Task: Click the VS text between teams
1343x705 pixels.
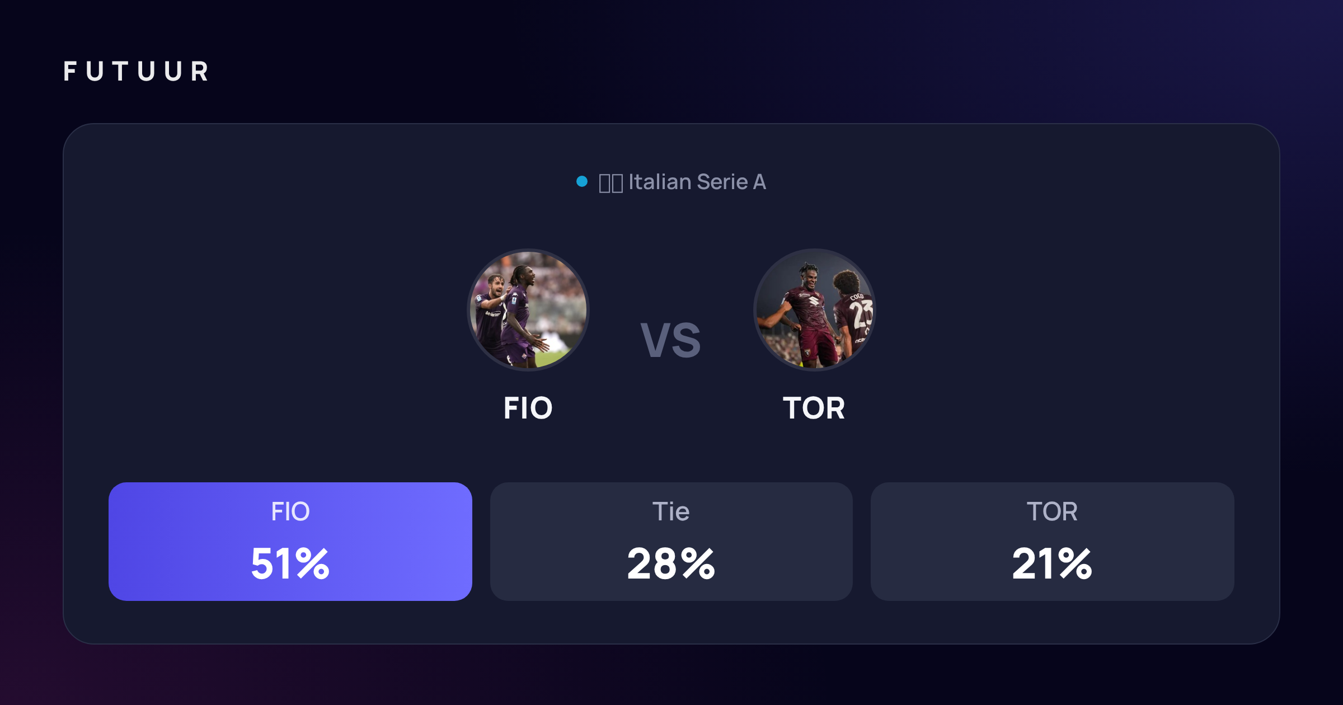Action: [670, 340]
